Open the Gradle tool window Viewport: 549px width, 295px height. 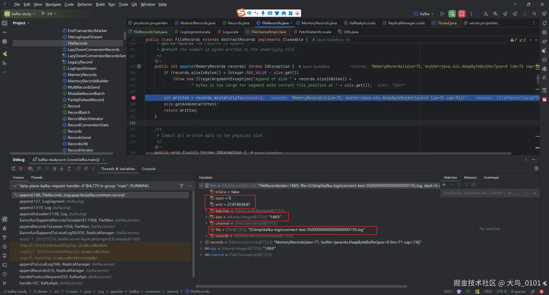[x=544, y=41]
